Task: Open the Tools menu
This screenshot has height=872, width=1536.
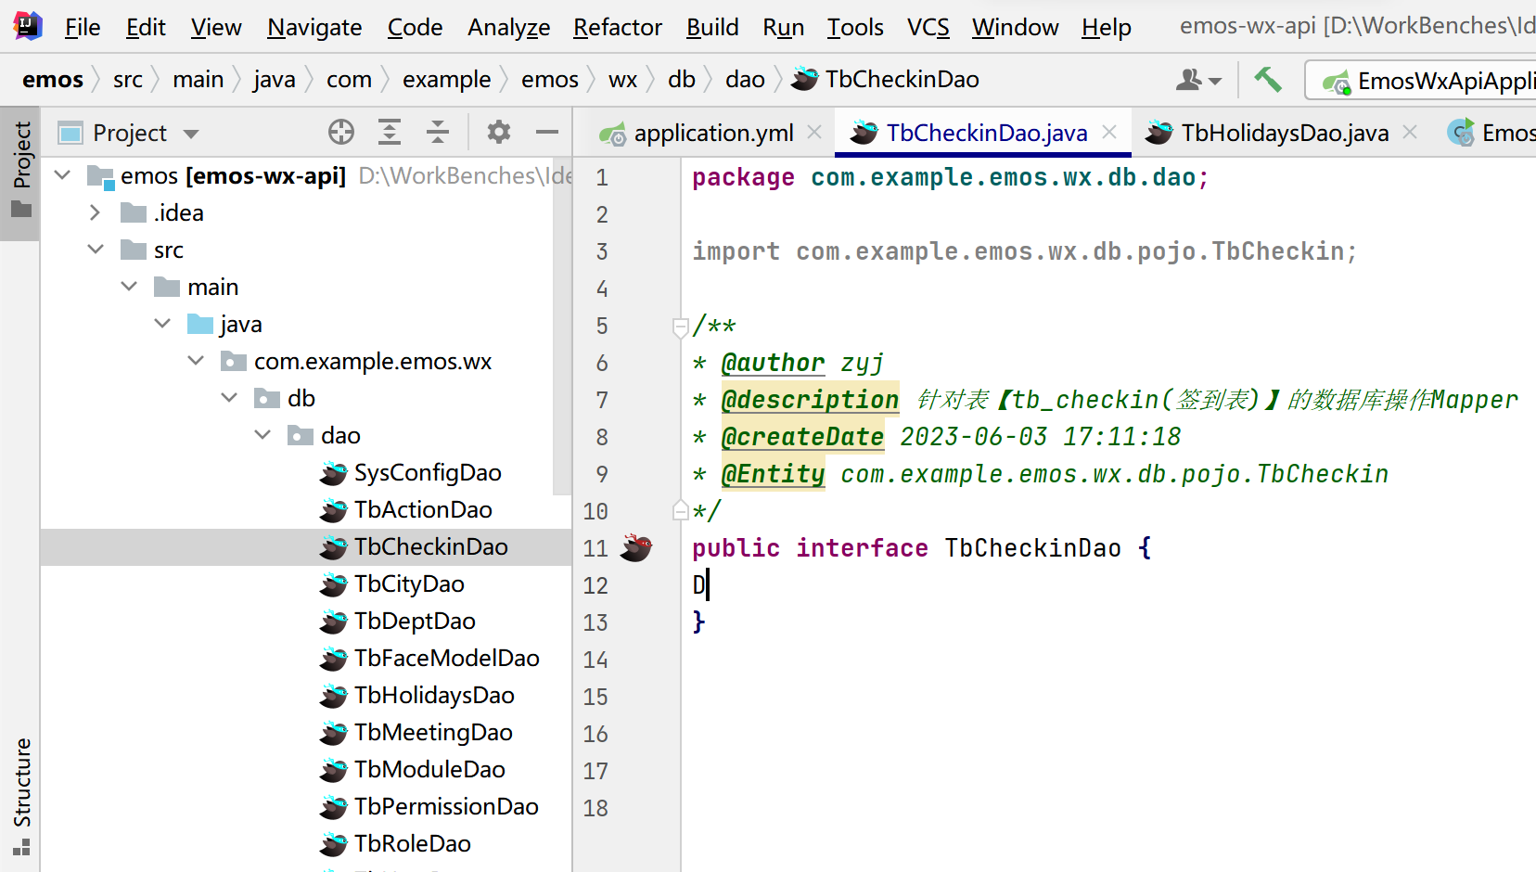Action: (855, 27)
